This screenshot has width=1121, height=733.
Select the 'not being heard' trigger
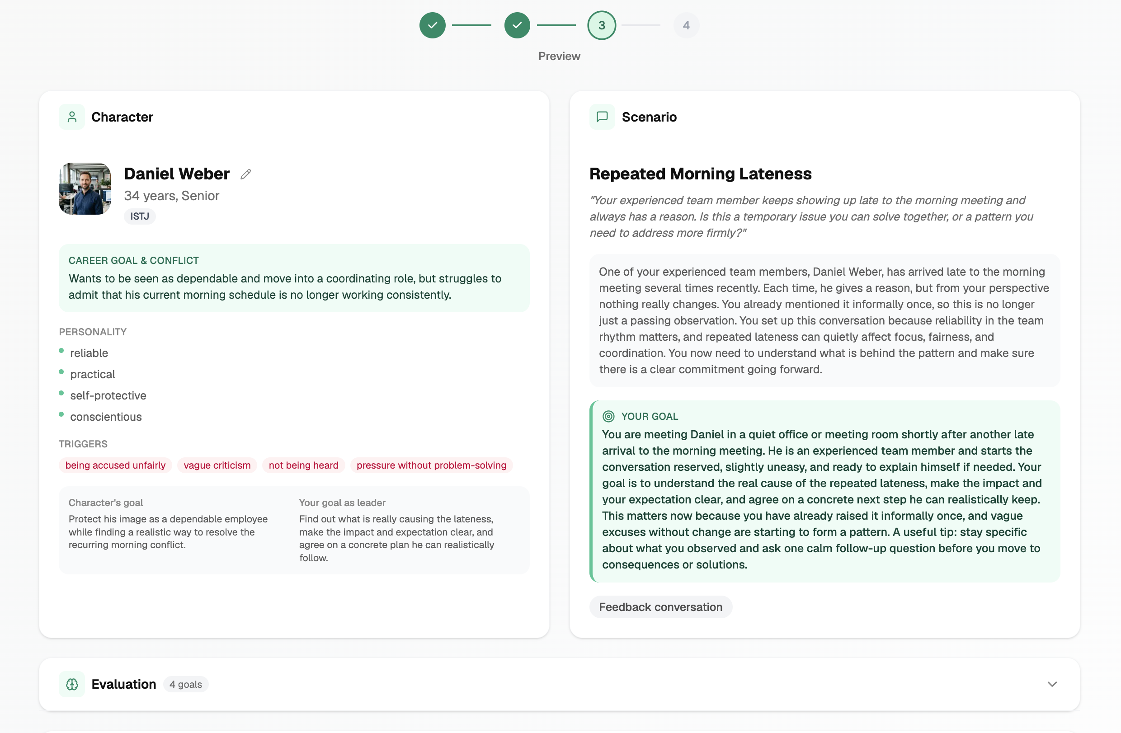tap(303, 465)
